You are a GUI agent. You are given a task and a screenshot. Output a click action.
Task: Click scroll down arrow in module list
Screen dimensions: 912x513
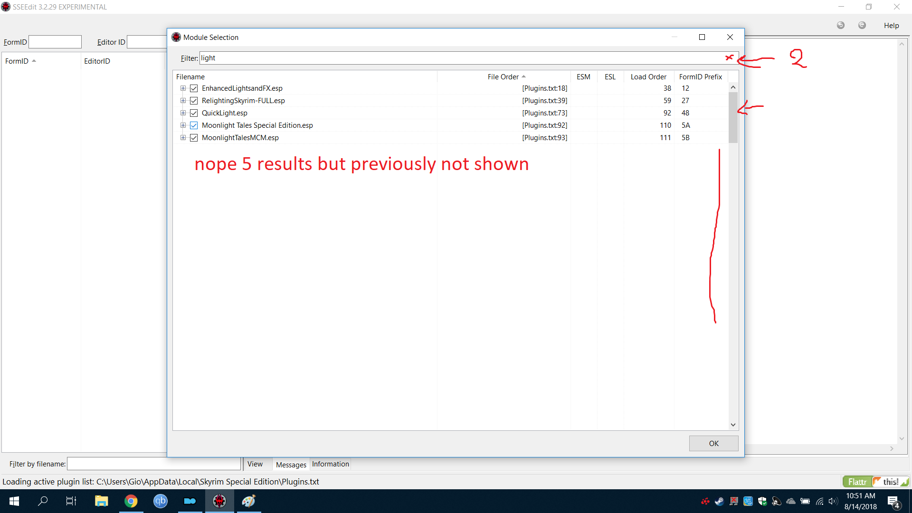coord(733,425)
